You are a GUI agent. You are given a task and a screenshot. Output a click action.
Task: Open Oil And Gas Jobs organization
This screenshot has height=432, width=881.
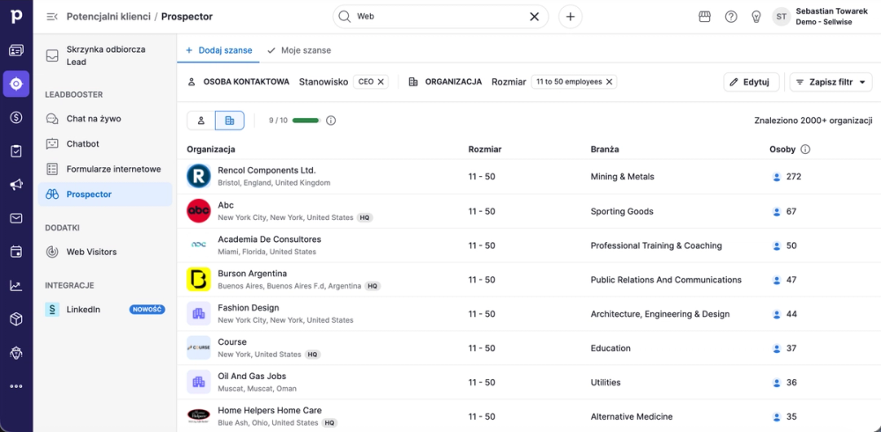[252, 377]
